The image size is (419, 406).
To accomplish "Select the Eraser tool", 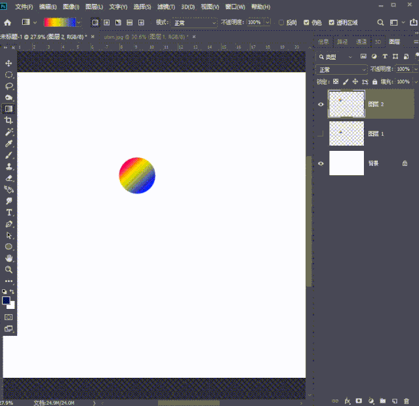I will [9, 178].
